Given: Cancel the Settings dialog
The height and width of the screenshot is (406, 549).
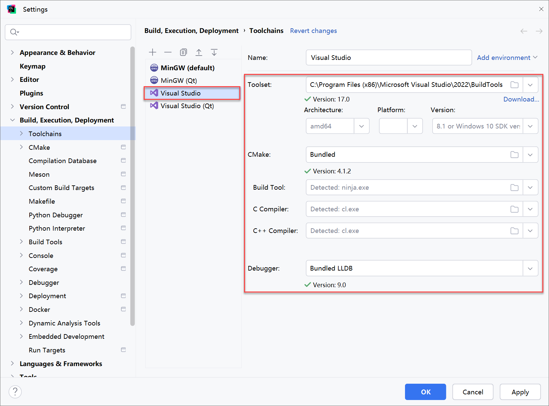Looking at the screenshot, I should pyautogui.click(x=473, y=392).
